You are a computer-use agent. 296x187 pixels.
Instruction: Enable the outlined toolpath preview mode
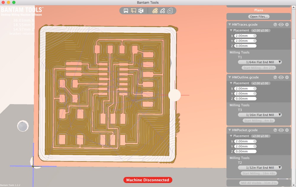170,11
